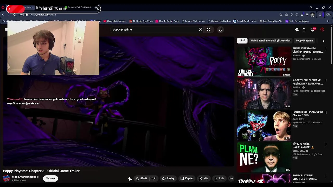
Task: Open the browser tab search magnifier
Action: pyautogui.click(x=311, y=8)
